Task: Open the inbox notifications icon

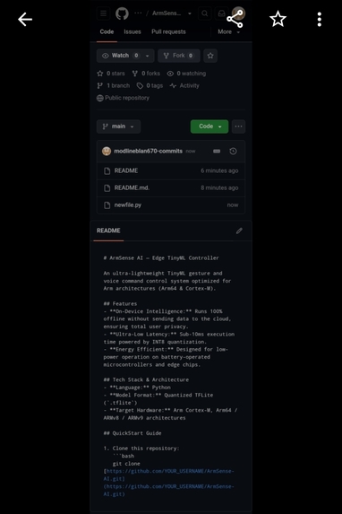Action: [x=221, y=13]
